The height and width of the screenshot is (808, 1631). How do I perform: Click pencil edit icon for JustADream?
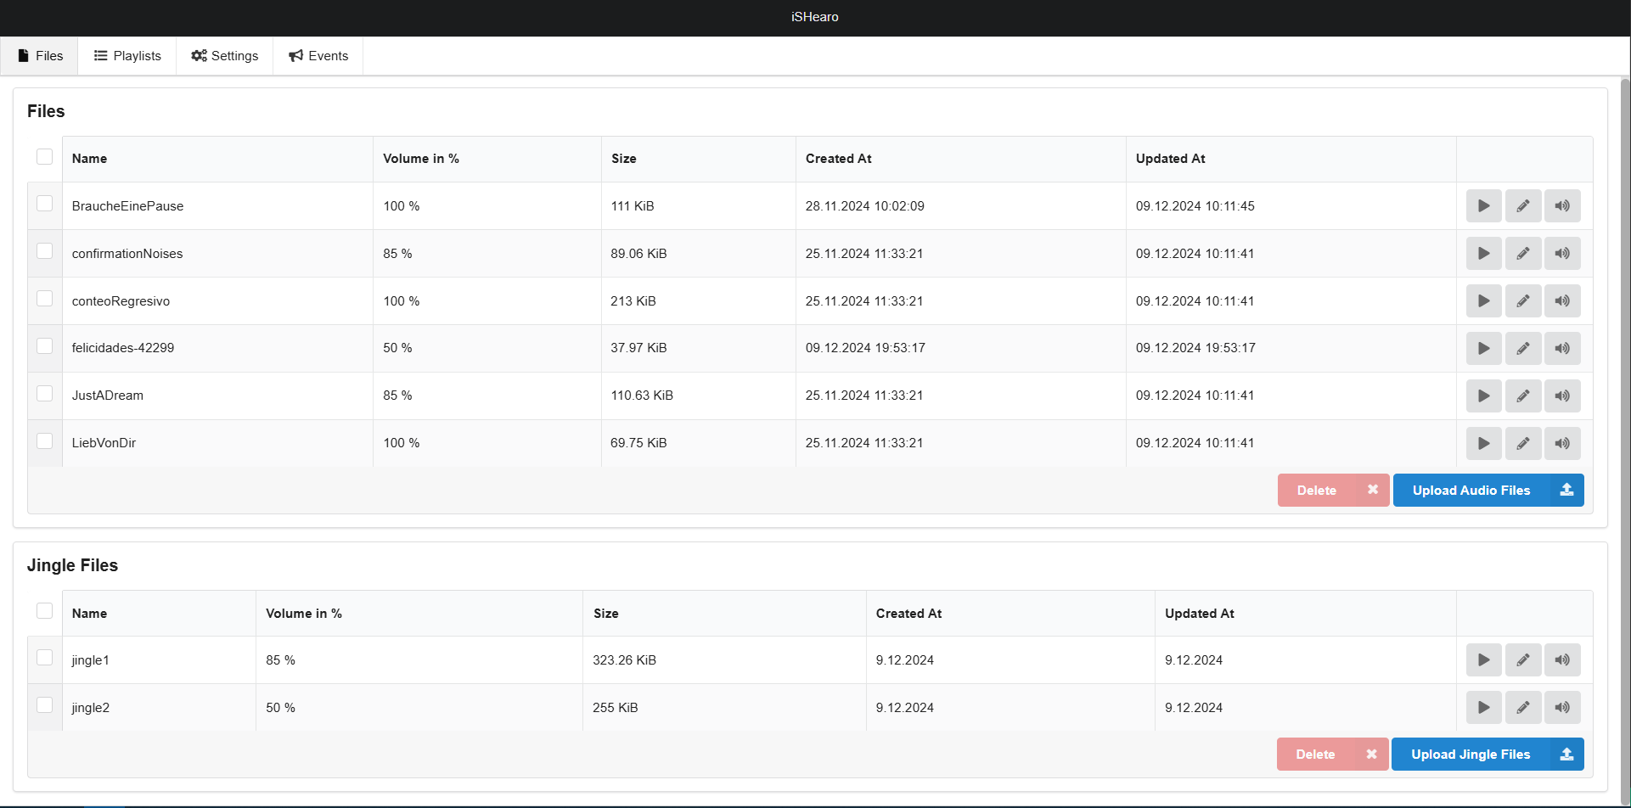pos(1523,396)
